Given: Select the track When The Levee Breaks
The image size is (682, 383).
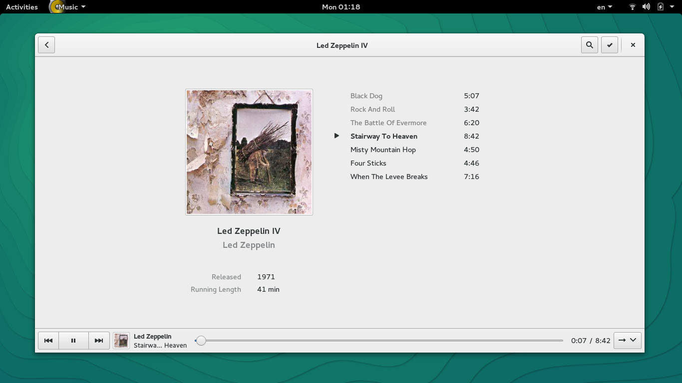Looking at the screenshot, I should point(389,177).
